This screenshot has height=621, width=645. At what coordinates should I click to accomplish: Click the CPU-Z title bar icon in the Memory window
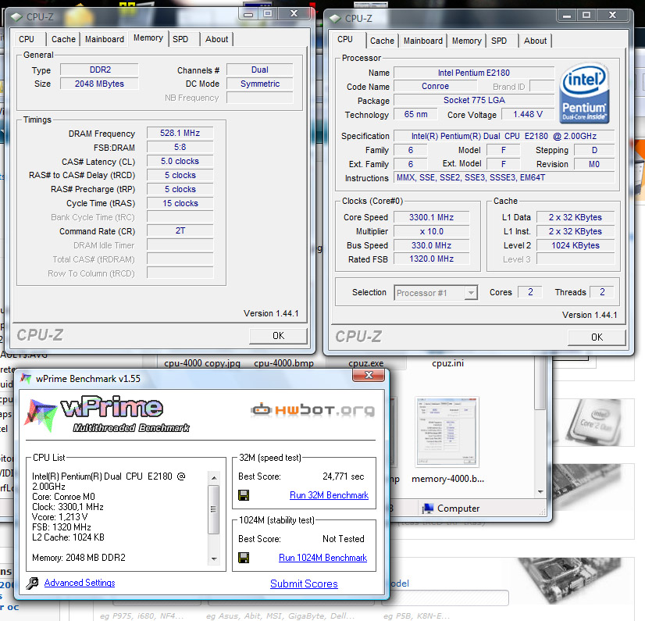16,17
